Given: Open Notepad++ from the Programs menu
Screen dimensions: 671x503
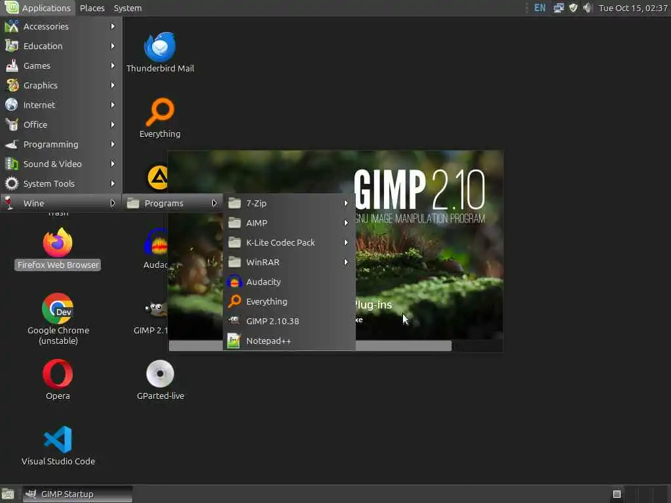Looking at the screenshot, I should (289, 341).
